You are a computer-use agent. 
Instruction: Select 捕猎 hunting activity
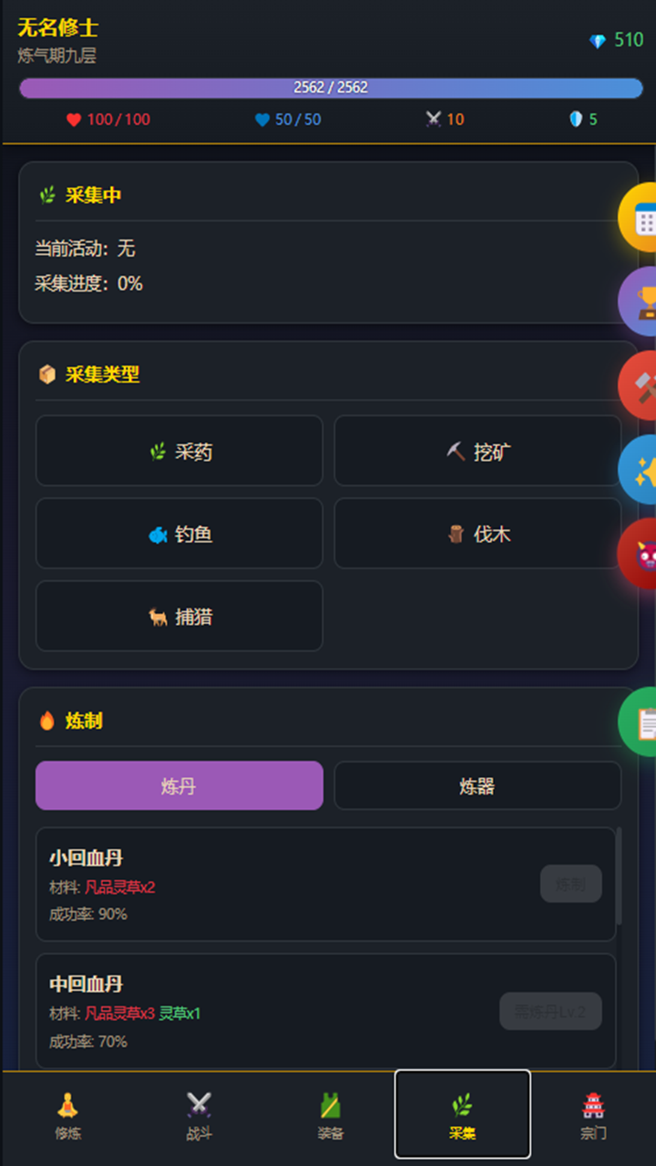[179, 617]
